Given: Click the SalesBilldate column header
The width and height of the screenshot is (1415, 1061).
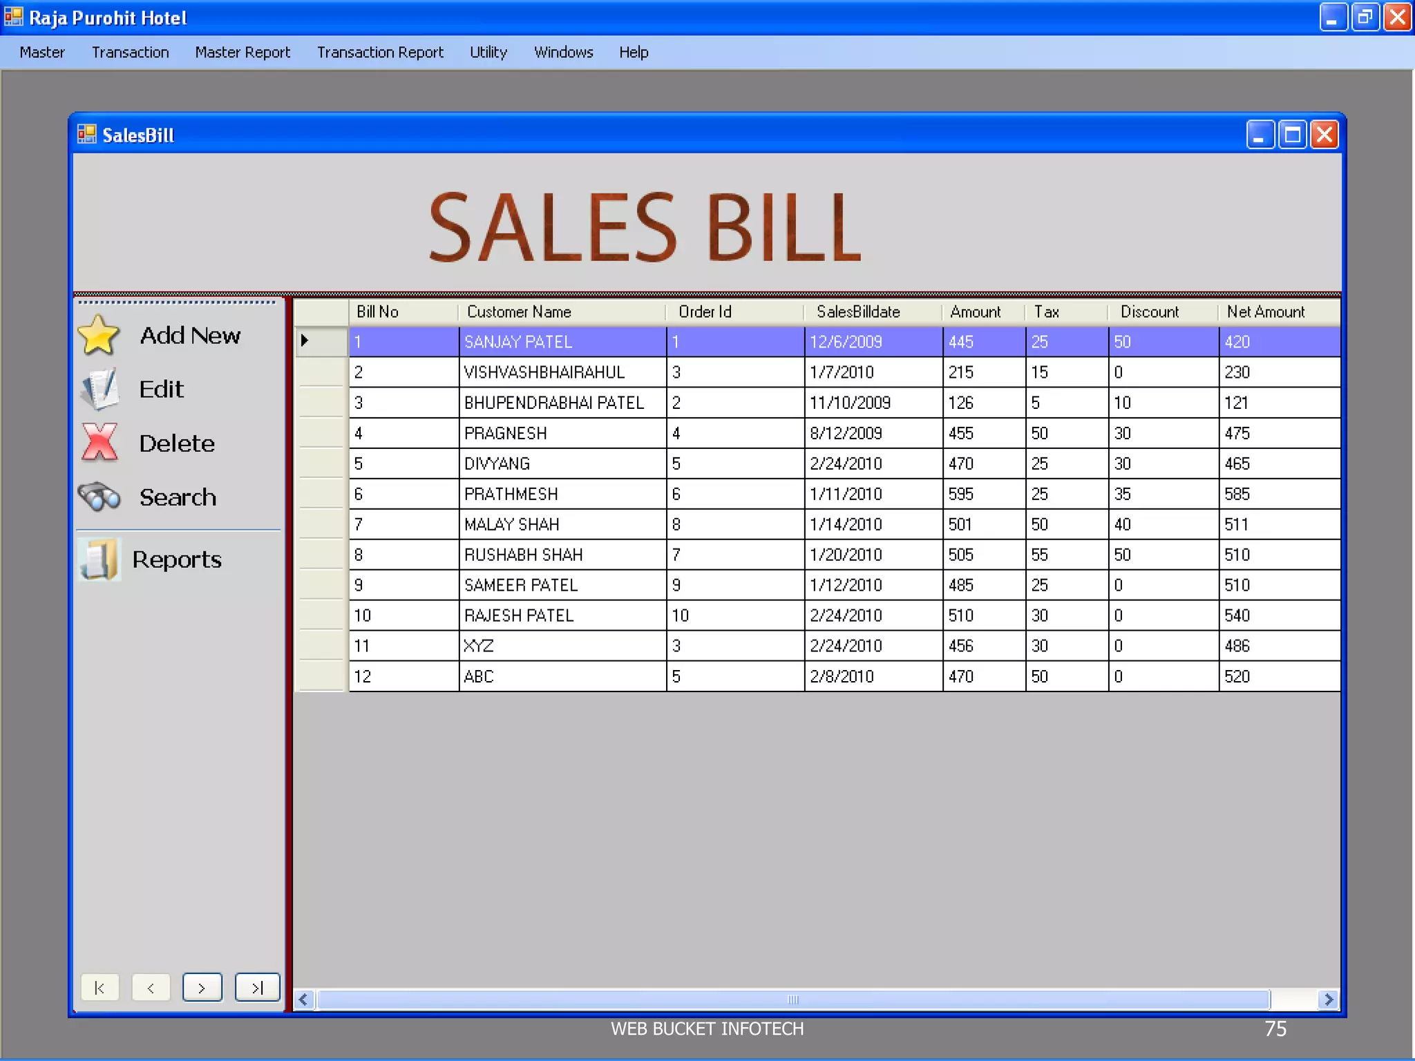Looking at the screenshot, I should click(x=873, y=312).
